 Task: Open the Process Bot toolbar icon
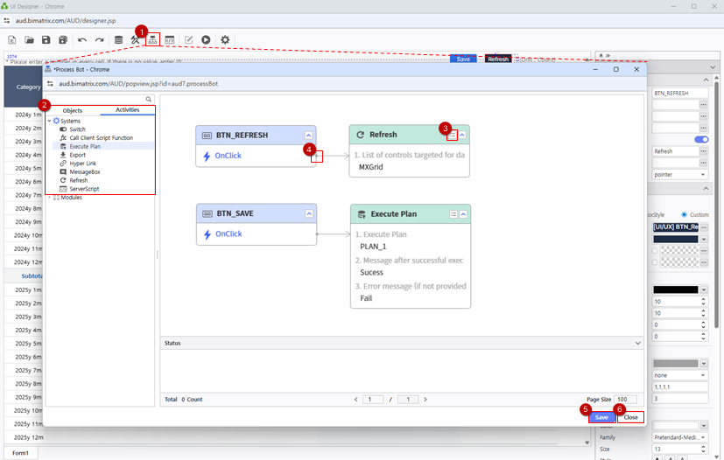click(x=152, y=40)
